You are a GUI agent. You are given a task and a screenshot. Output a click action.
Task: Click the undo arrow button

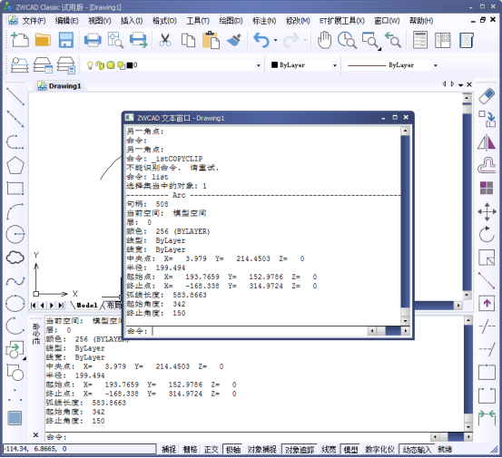pos(261,40)
